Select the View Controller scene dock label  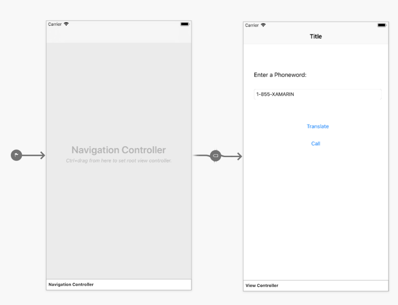click(262, 285)
